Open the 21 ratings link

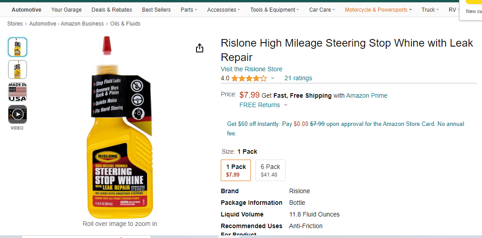tap(298, 78)
